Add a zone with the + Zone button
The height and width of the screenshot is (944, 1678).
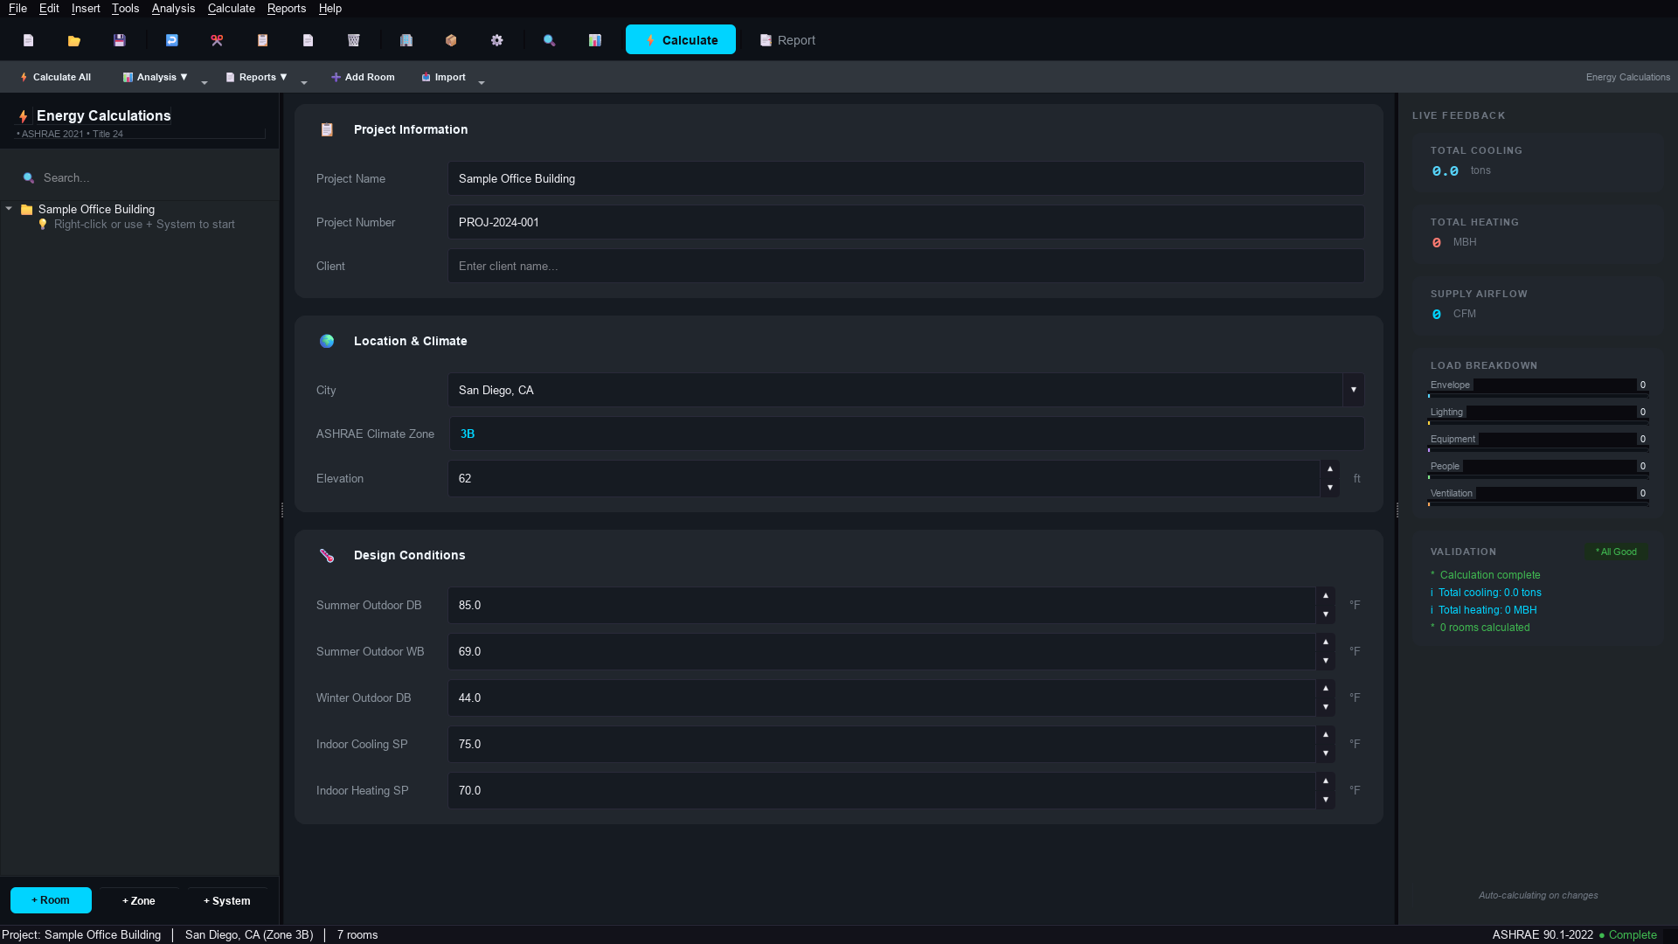click(139, 900)
